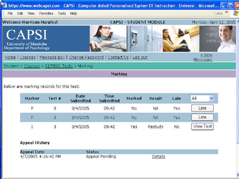Viewport: 239px width, 179px height.
Task: Click marker I in the third row
Action: click(32, 126)
